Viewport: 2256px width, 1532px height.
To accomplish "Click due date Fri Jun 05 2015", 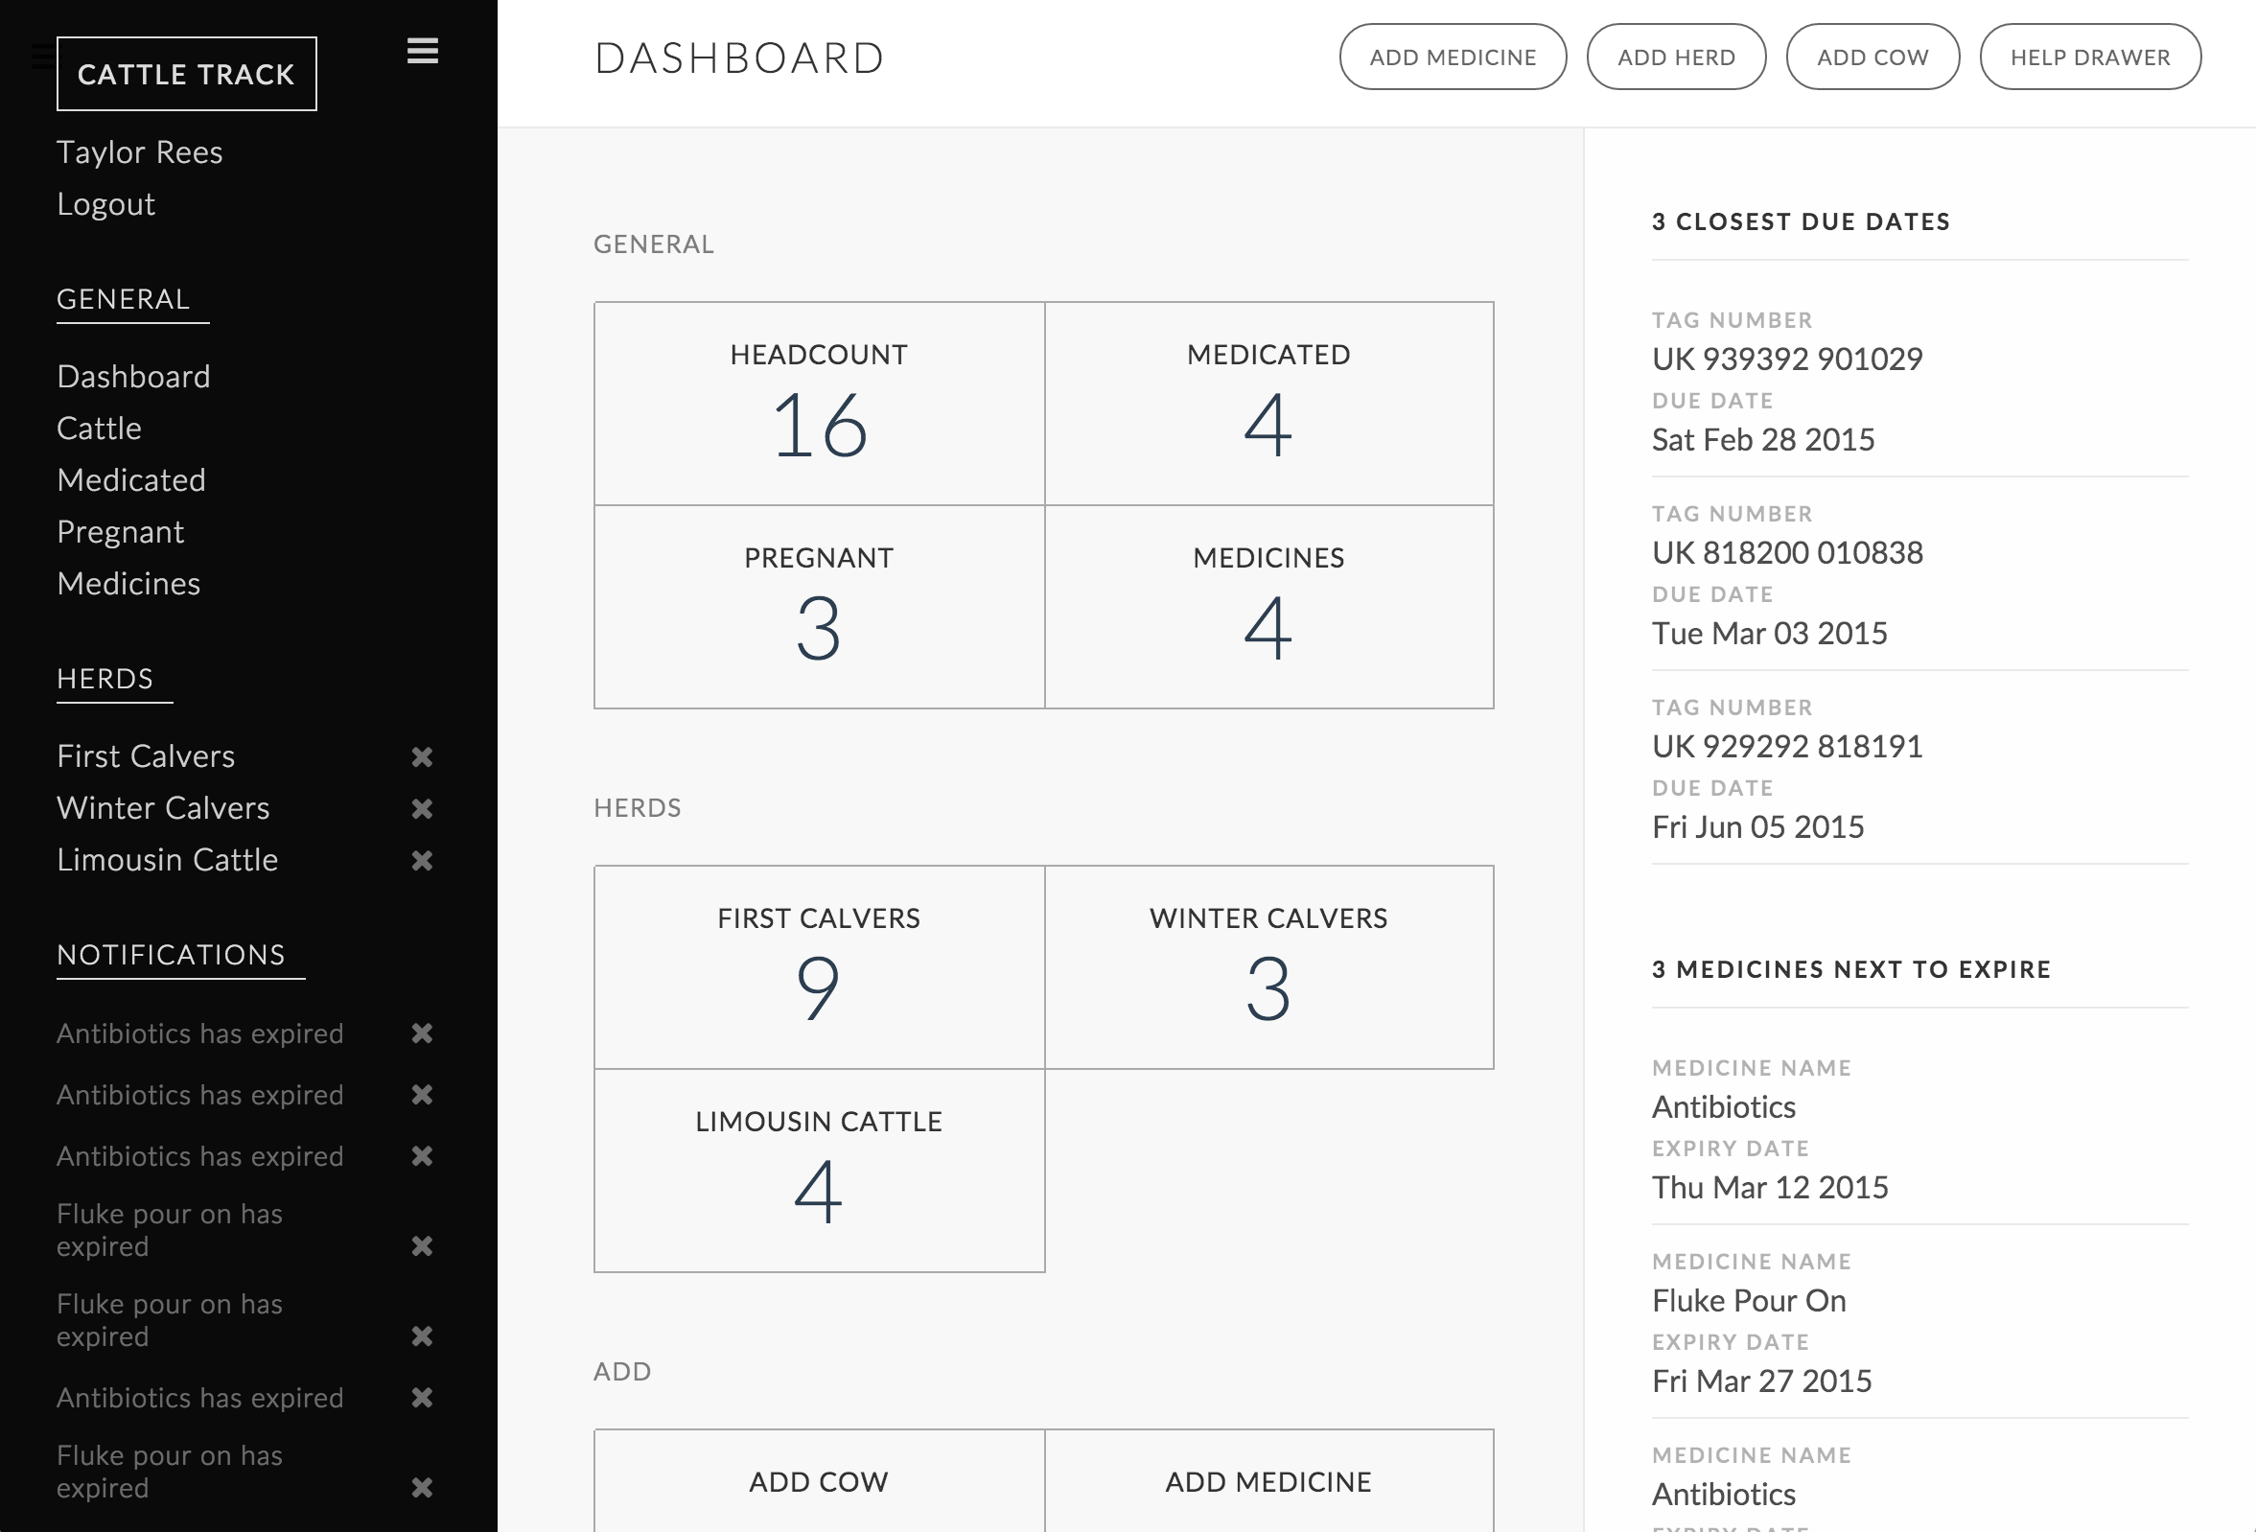I will 1758,827.
